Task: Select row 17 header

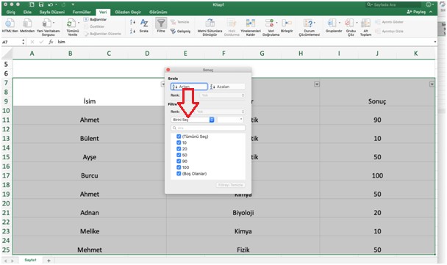Action: [x=6, y=175]
